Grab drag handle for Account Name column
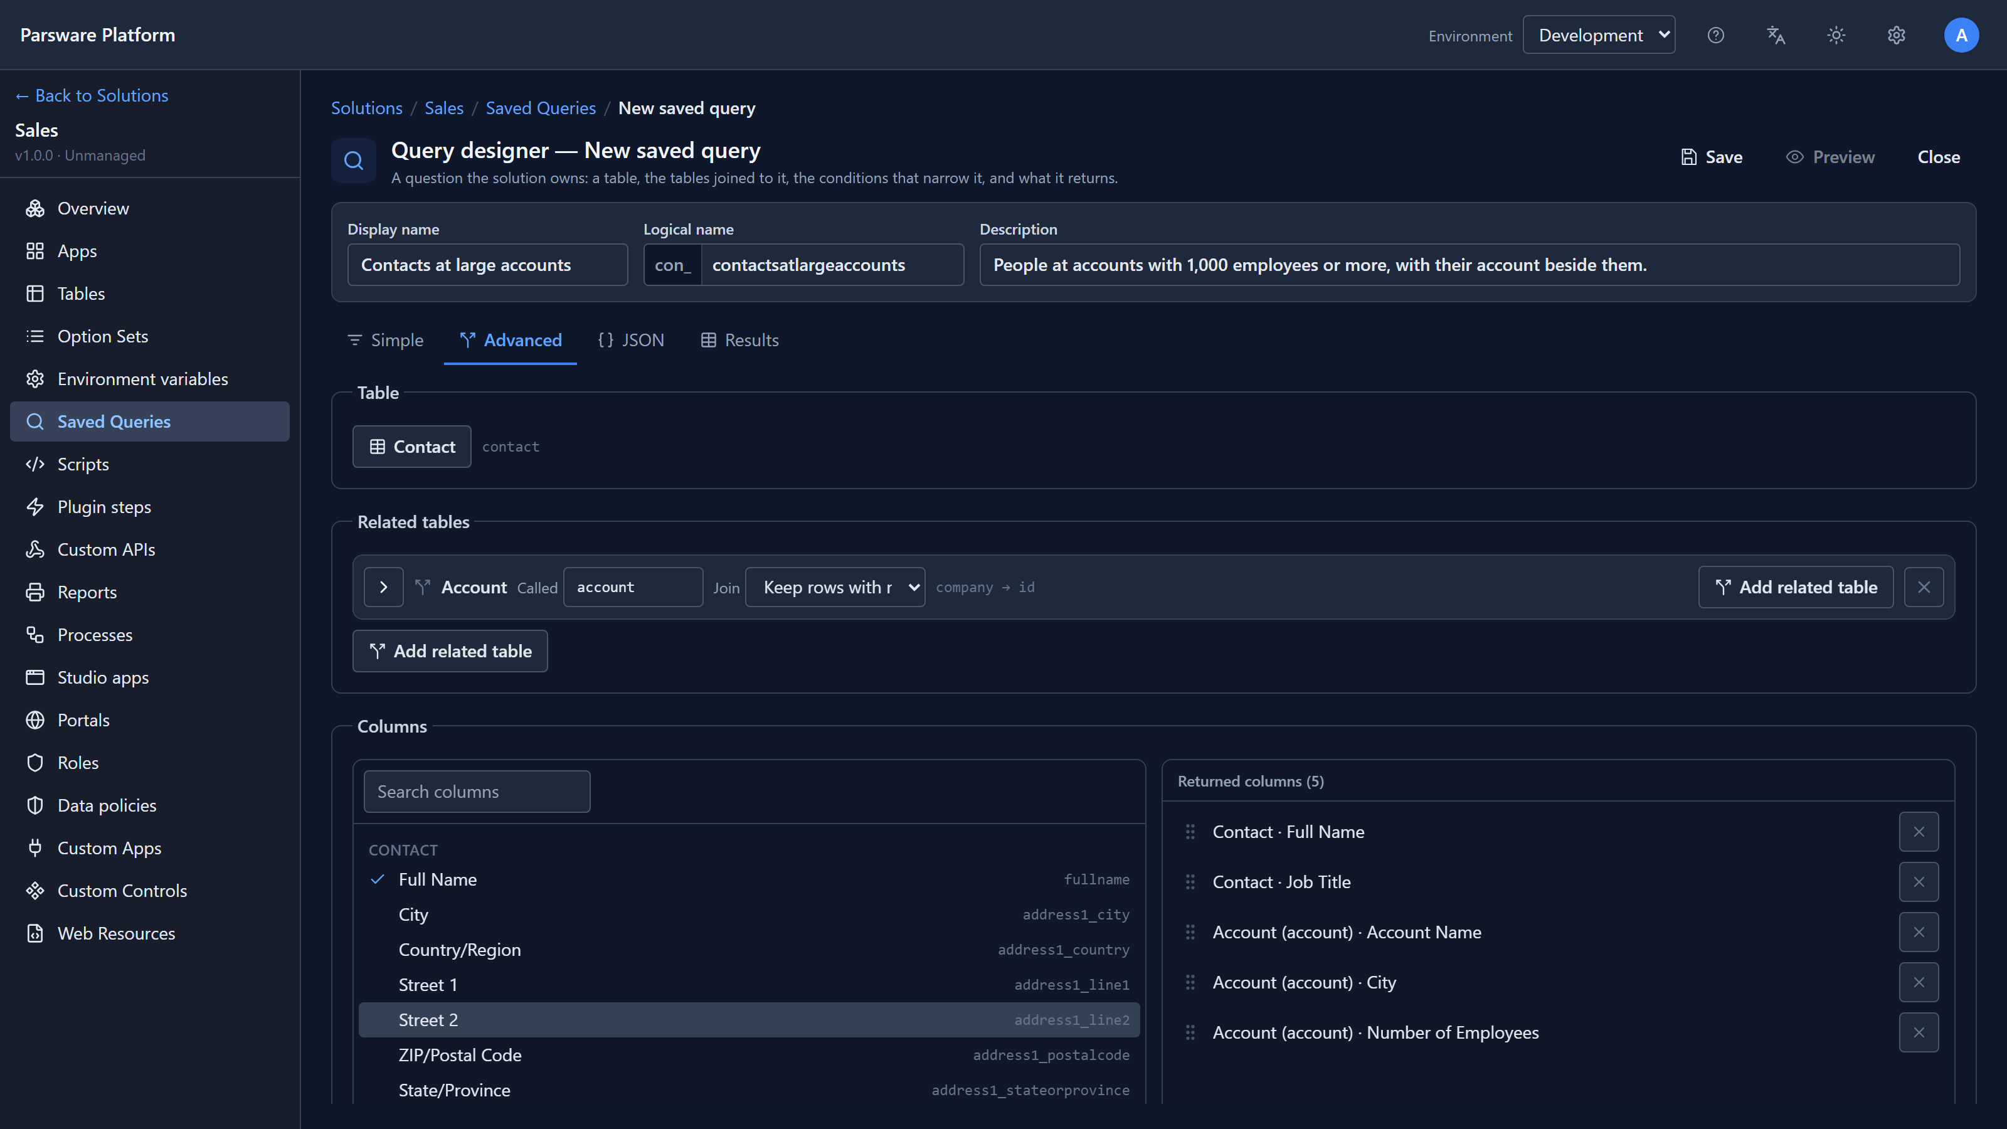 1190,933
